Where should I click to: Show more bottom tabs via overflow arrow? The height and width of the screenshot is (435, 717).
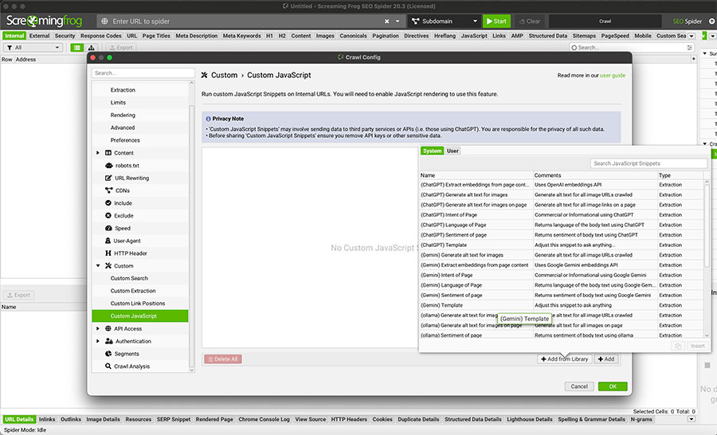[692, 419]
